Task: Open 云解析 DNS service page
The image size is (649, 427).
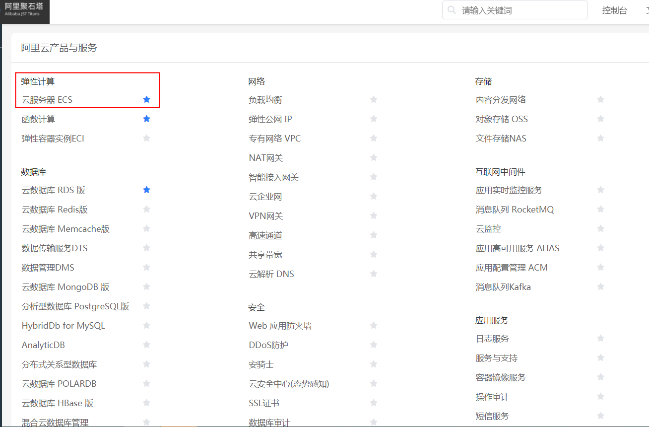Action: pos(271,274)
